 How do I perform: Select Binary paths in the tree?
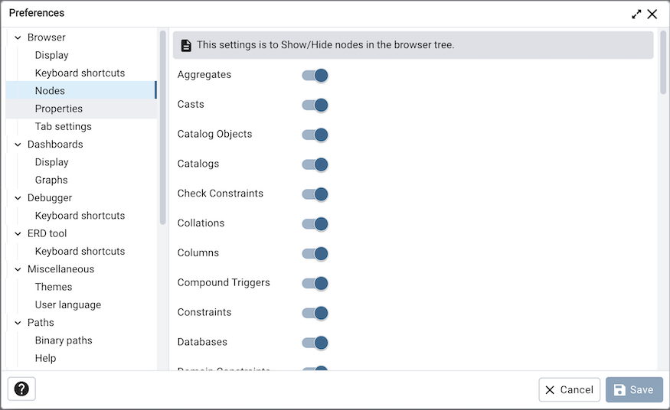coord(64,340)
